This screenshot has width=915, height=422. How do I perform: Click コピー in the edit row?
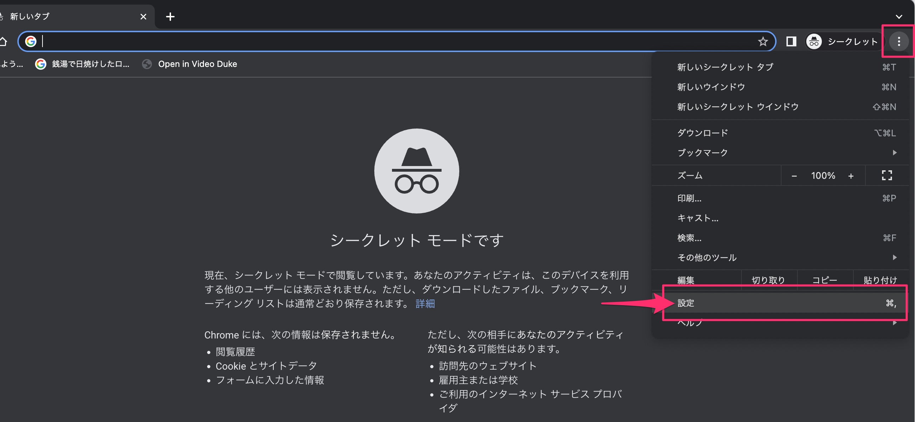(825, 280)
